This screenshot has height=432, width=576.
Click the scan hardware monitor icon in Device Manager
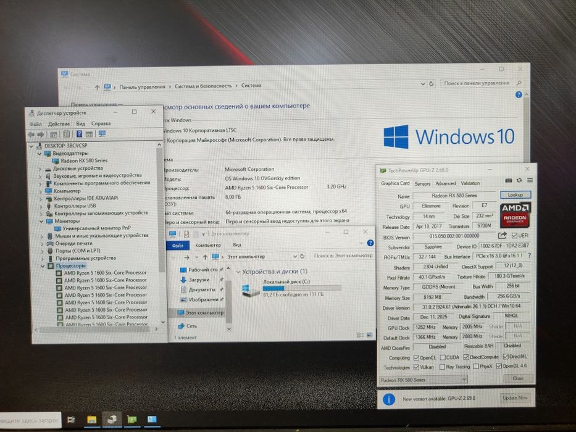102,134
